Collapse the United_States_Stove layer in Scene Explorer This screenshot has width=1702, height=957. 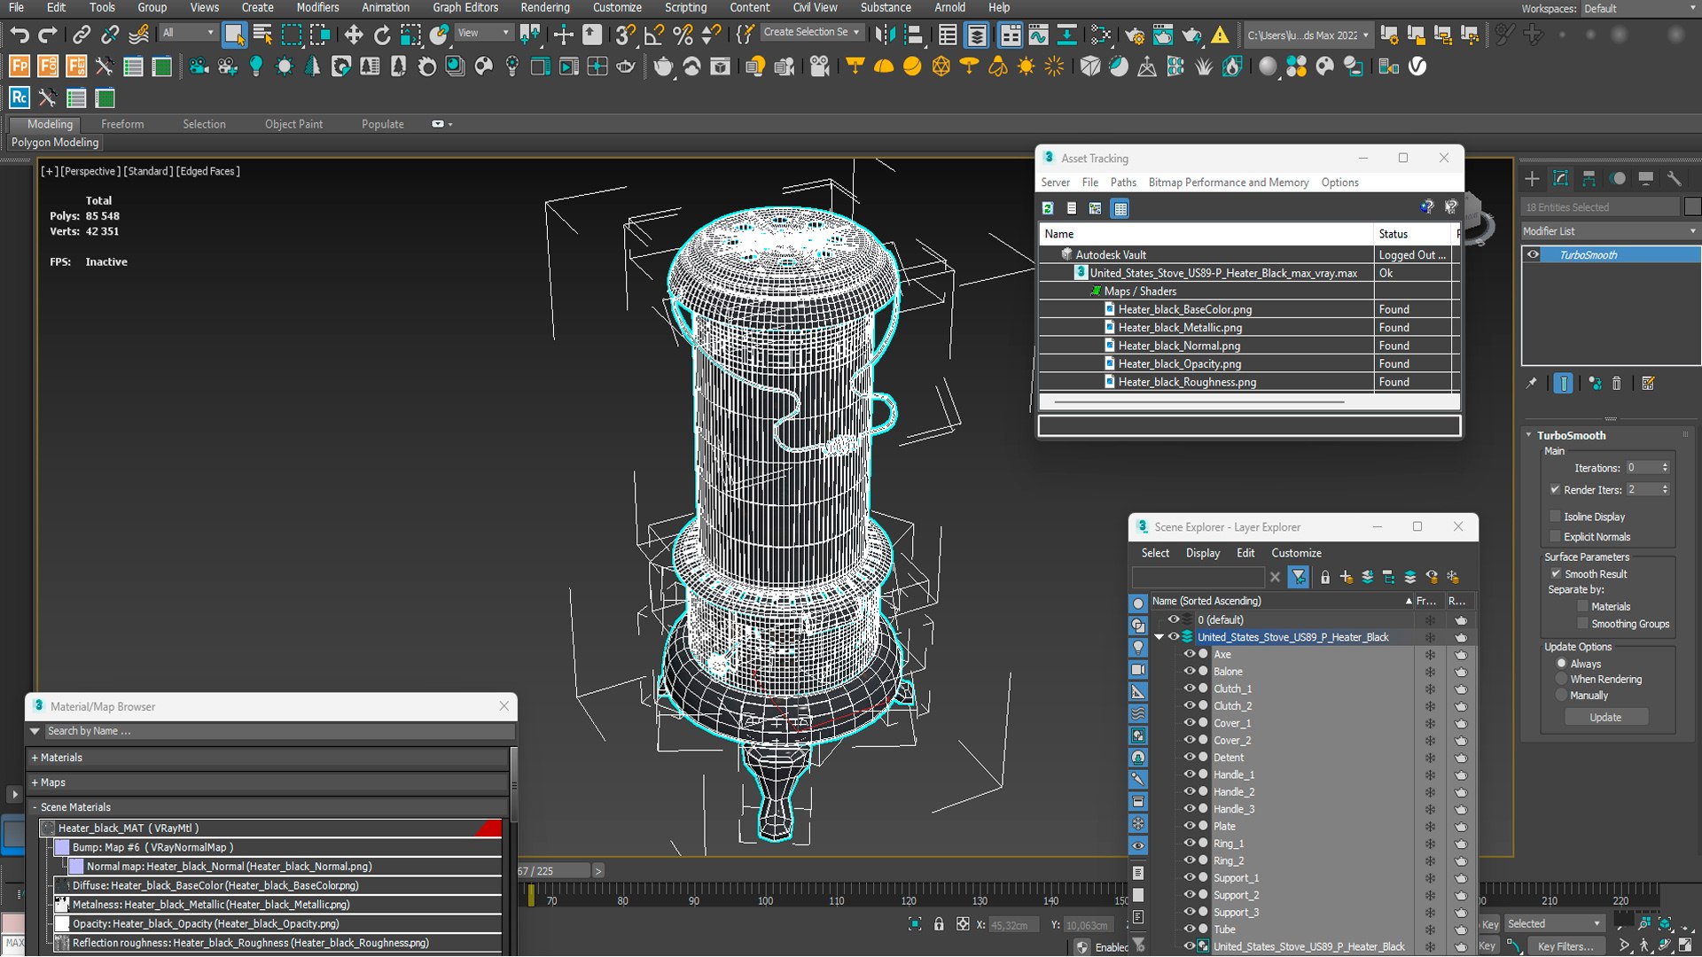[x=1159, y=637]
